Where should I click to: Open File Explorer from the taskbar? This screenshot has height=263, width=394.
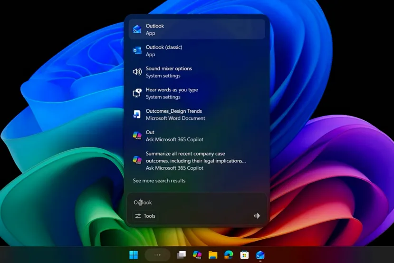(213, 255)
